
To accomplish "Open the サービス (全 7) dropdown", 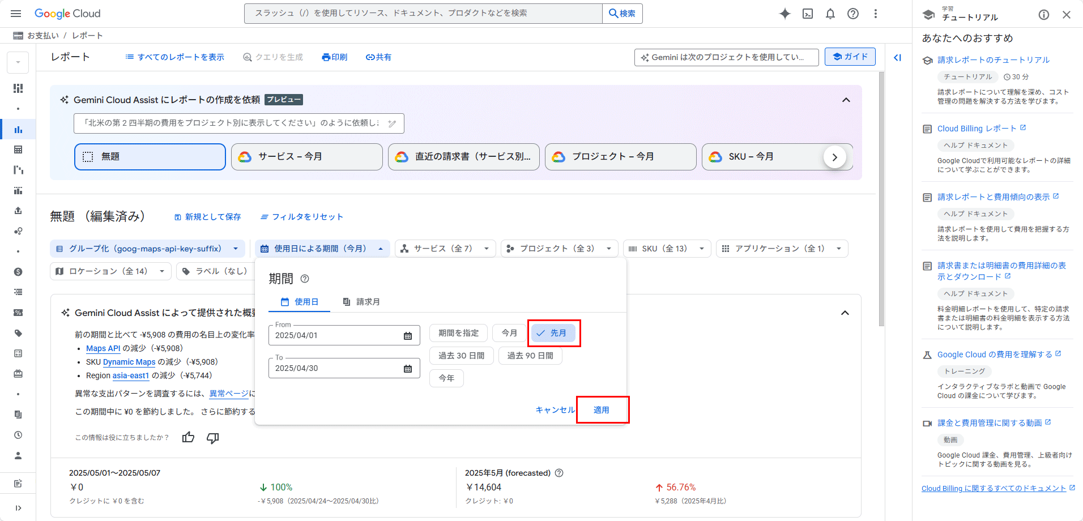I will point(445,249).
